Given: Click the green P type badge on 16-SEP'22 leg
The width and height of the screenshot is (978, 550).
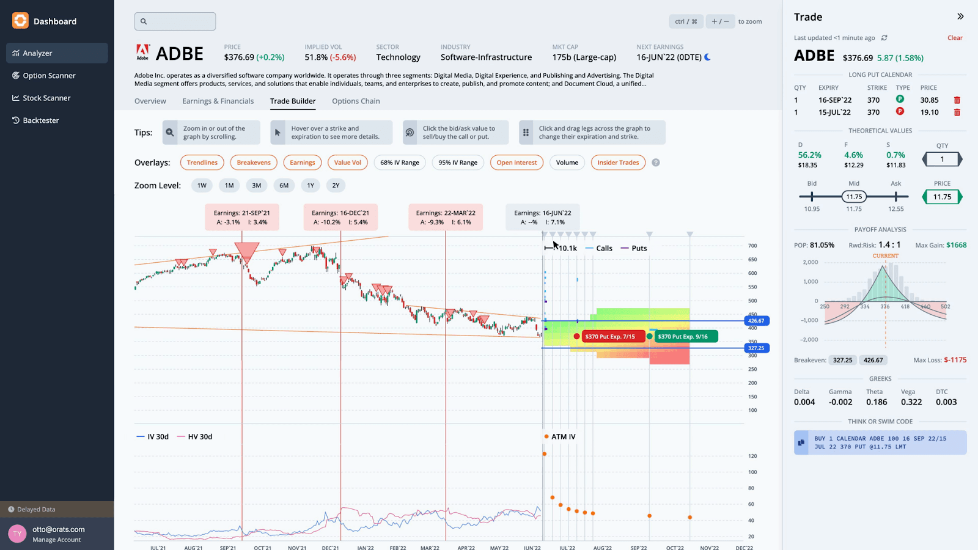Looking at the screenshot, I should [900, 99].
